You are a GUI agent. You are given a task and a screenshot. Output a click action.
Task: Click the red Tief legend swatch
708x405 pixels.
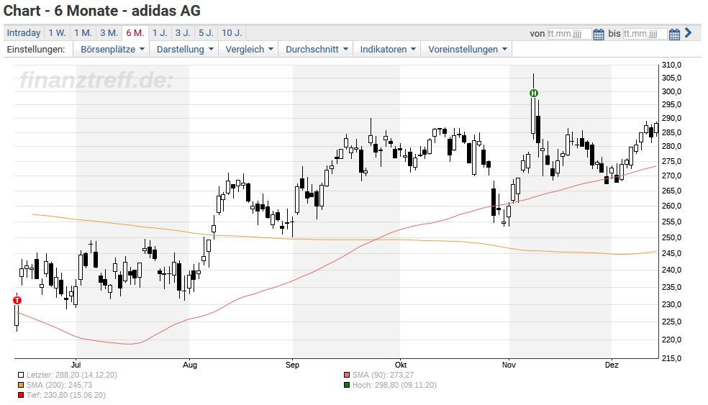point(21,395)
